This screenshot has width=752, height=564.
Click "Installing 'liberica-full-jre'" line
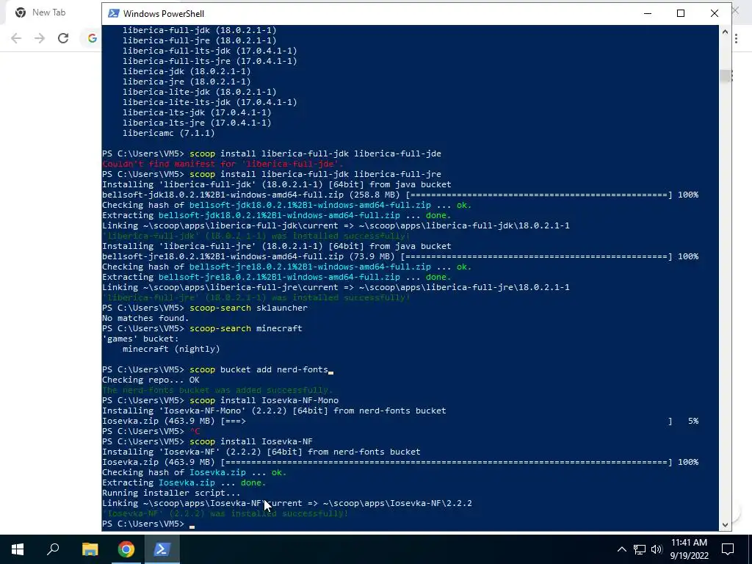277,246
